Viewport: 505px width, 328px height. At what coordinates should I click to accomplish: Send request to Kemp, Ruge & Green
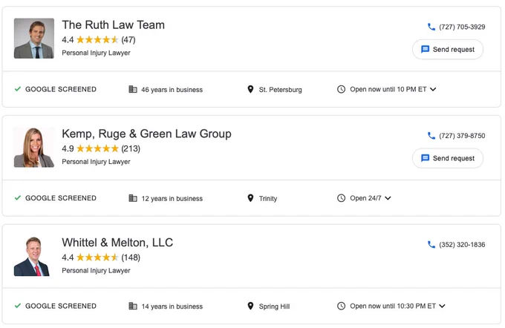(x=448, y=158)
